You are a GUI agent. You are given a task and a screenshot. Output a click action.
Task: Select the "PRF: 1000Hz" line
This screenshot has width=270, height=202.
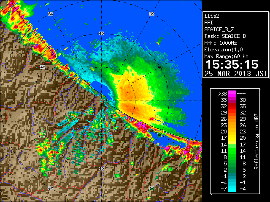coord(221,43)
